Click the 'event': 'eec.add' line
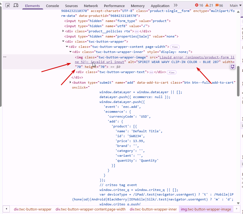The width and height of the screenshot is (243, 214). click(122, 107)
